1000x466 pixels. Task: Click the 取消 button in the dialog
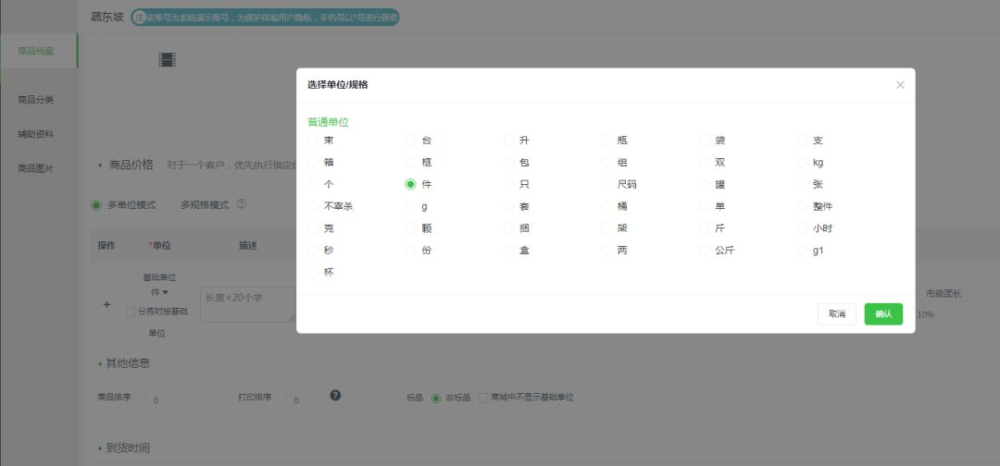point(837,313)
